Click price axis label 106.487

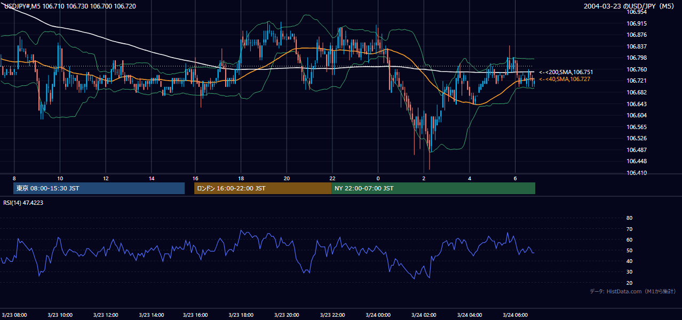click(637, 150)
